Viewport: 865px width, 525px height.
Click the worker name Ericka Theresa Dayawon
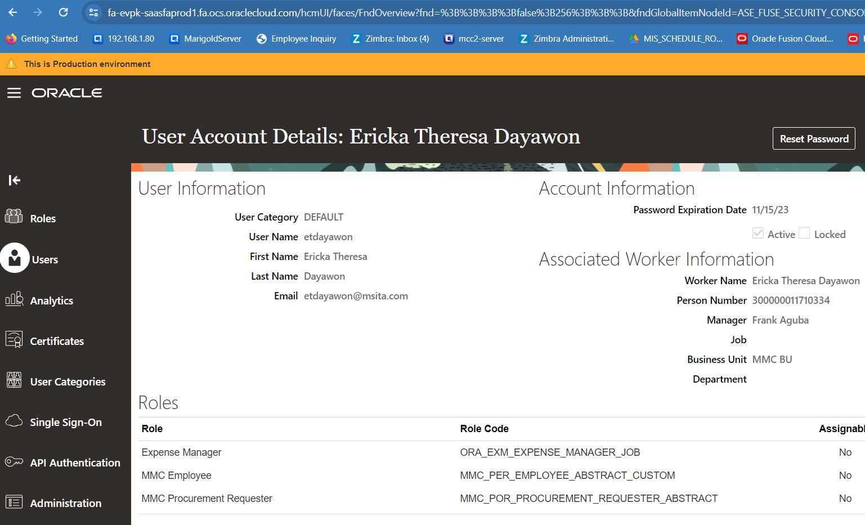[806, 281]
